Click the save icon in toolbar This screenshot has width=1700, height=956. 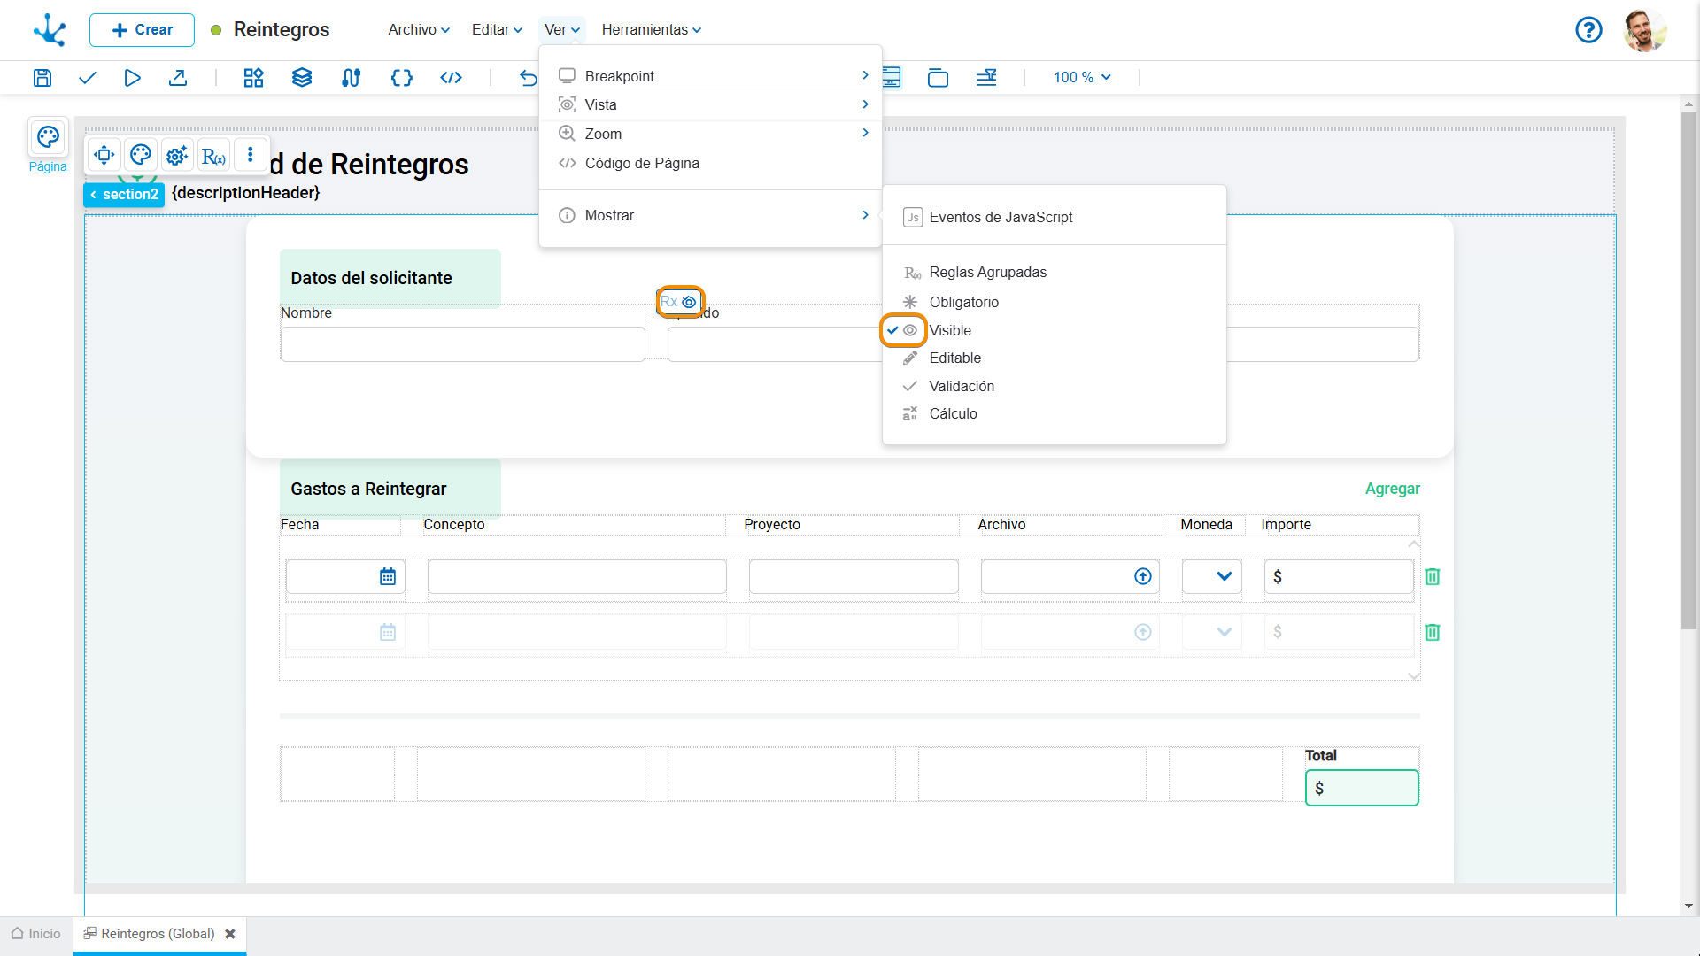coord(42,78)
